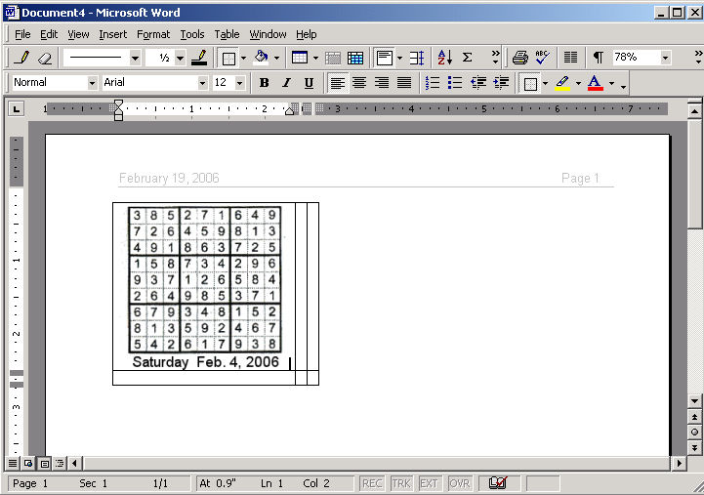704x495 pixels.
Task: Apply the yellow highlight color
Action: (x=562, y=83)
